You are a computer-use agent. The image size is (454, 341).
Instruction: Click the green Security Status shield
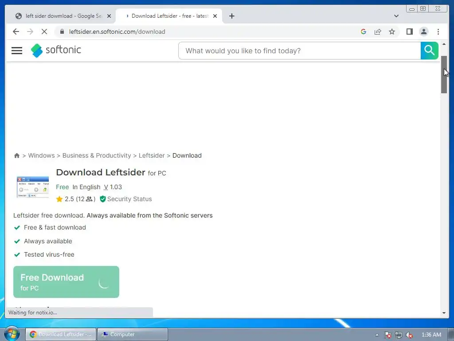102,199
